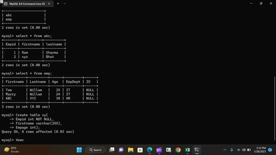Open Task View from the taskbar
This screenshot has width=276, height=155.
point(112,150)
